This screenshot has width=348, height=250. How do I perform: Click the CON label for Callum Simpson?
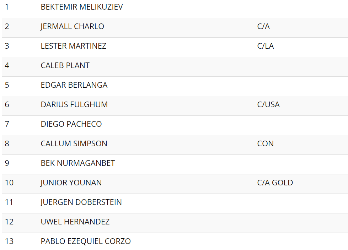(x=265, y=143)
